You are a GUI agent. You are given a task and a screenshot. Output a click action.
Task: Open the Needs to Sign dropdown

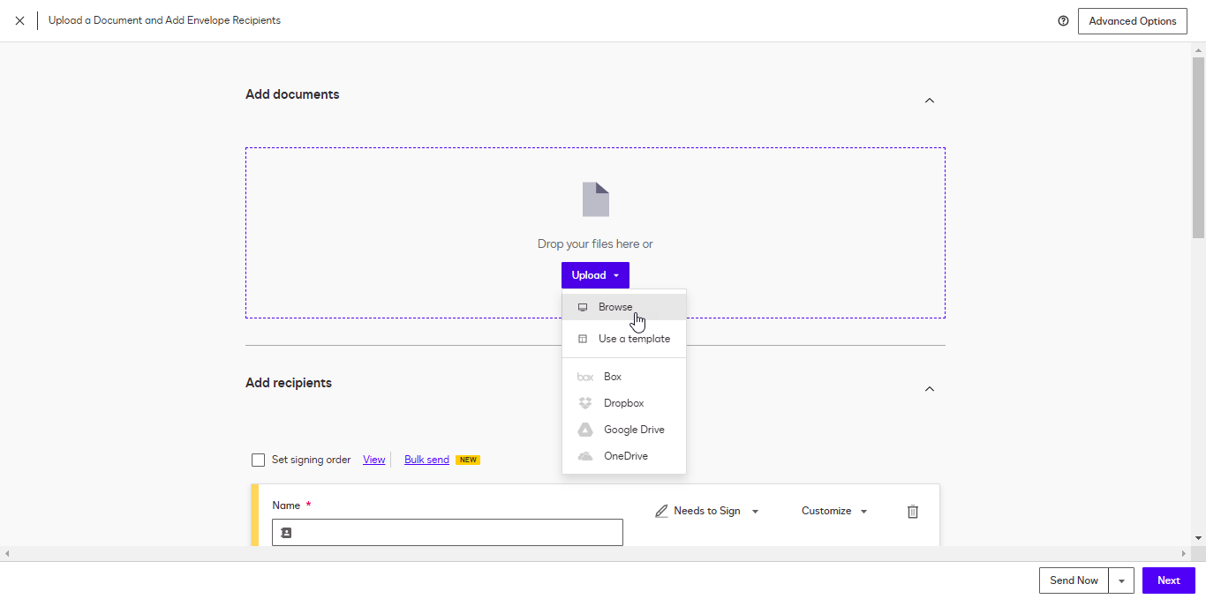point(707,511)
